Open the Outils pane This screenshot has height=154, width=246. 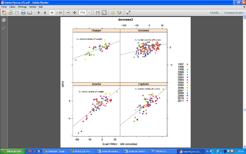coord(214,13)
